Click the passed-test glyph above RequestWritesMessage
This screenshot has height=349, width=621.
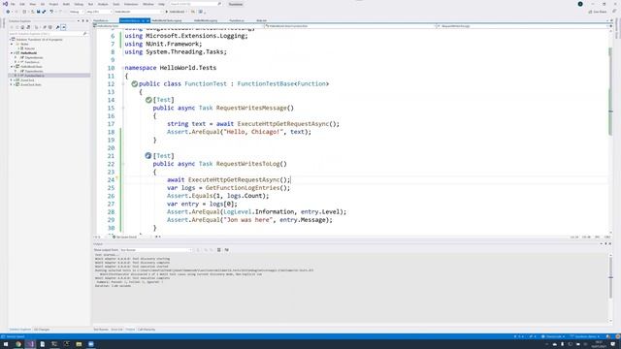148,100
